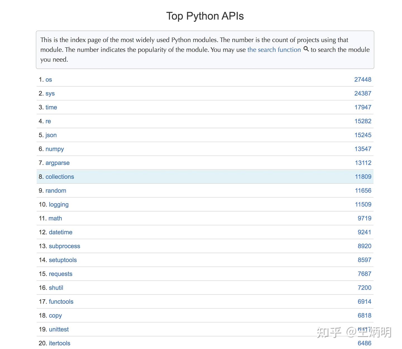Viewport: 402px width, 349px height.
Task: Click the 27448 count next to os
Action: [363, 79]
